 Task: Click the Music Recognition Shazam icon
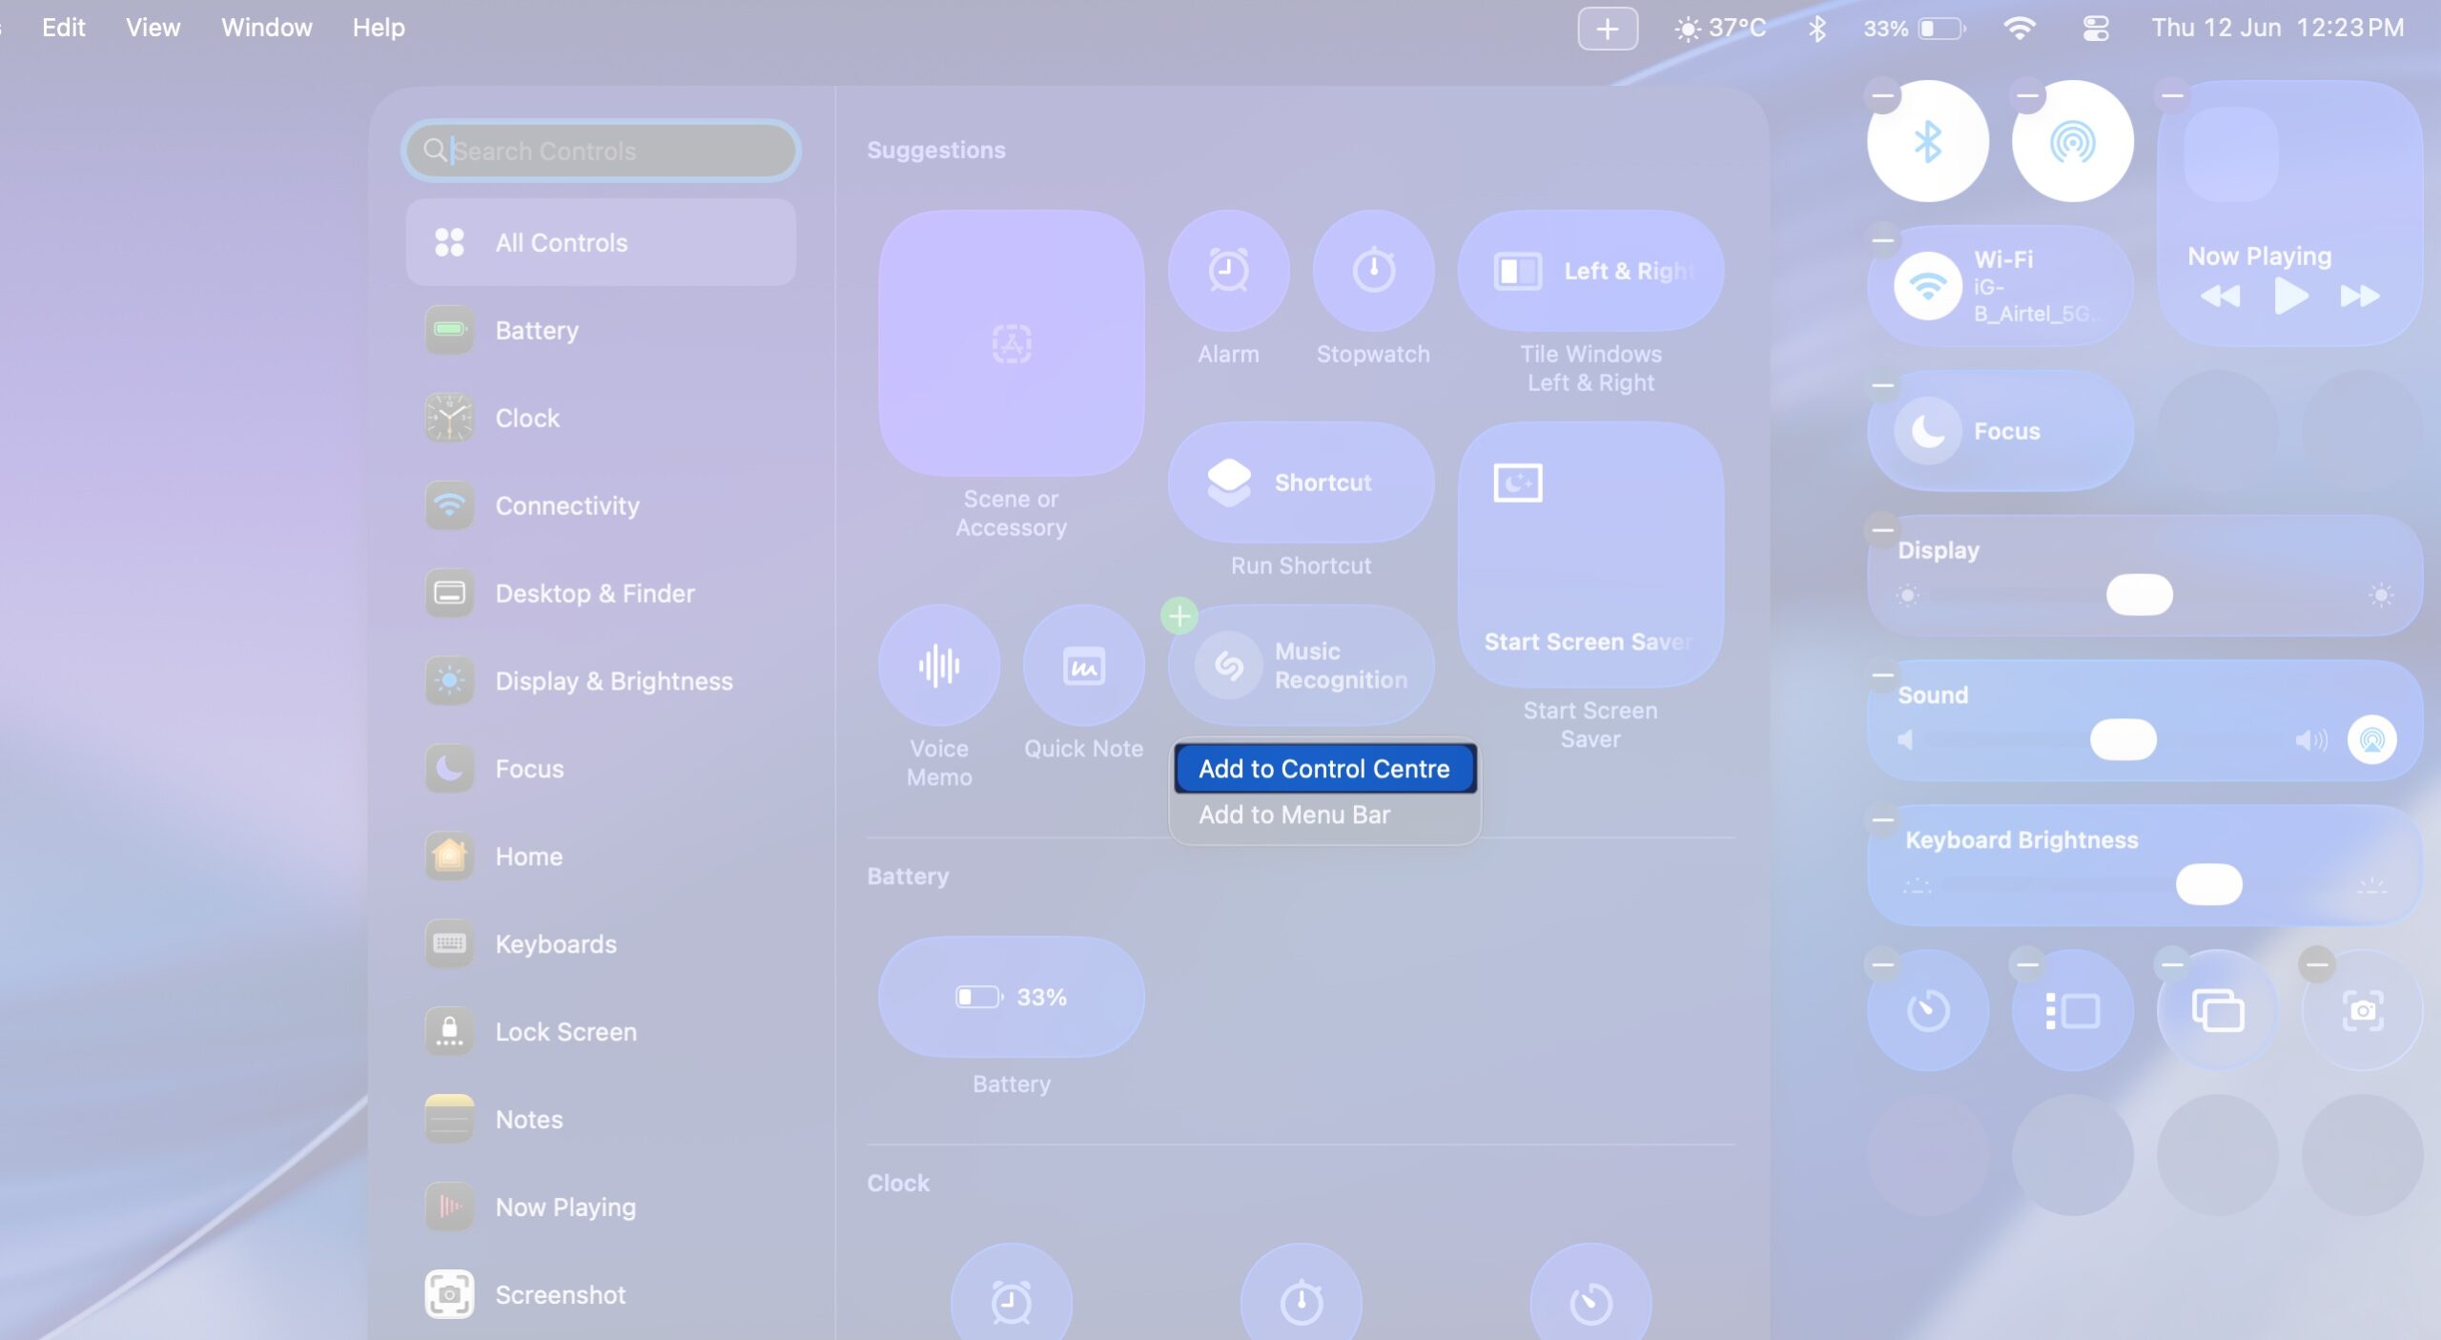coord(1229,666)
